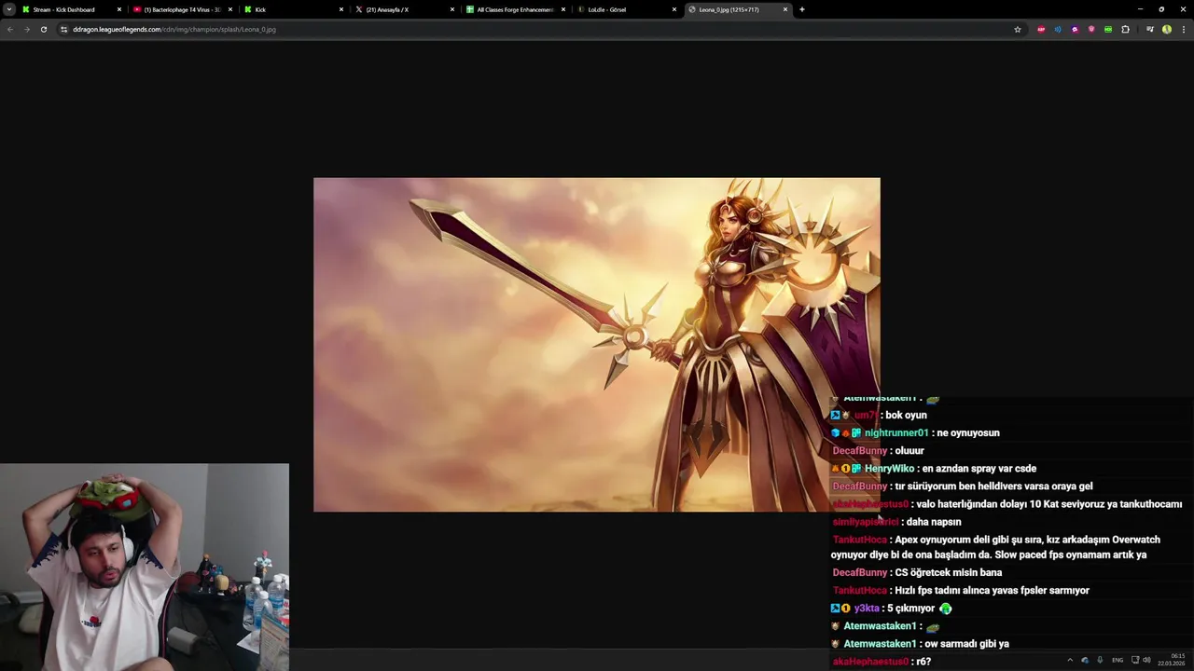Expand the tab search dropdown arrow
This screenshot has width=1194, height=671.
point(8,9)
